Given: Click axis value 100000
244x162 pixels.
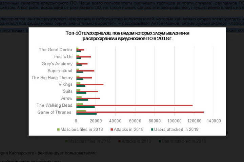Looking at the screenshot, I should (174, 121).
